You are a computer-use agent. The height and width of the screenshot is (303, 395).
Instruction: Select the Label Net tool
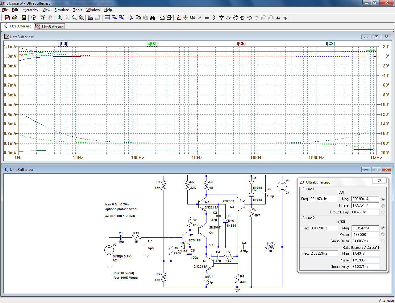(x=193, y=18)
